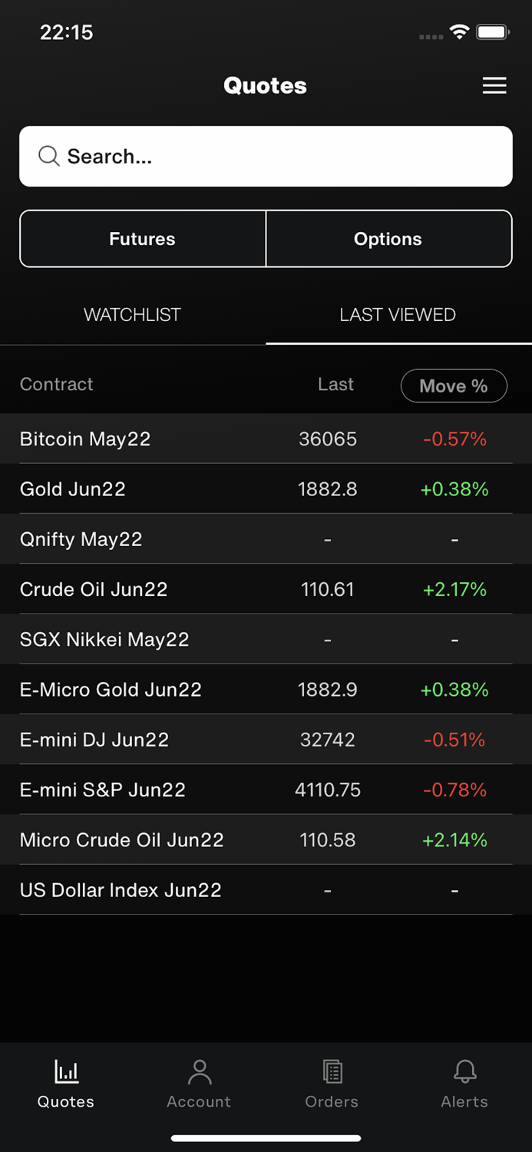
Task: Open the Orders documents icon
Action: coord(332,1071)
